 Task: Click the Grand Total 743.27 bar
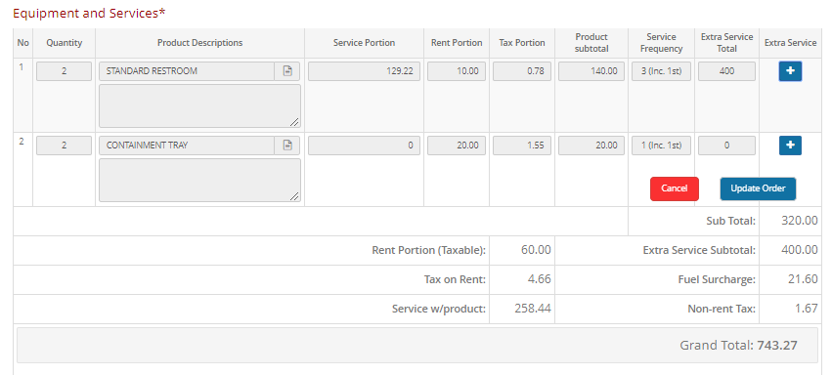(x=417, y=346)
